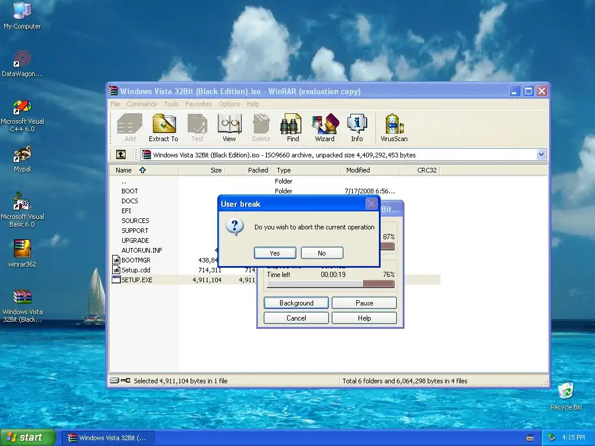Open the DataWagon desktop shortcut
Viewport: 595px width, 446px height.
click(22, 63)
